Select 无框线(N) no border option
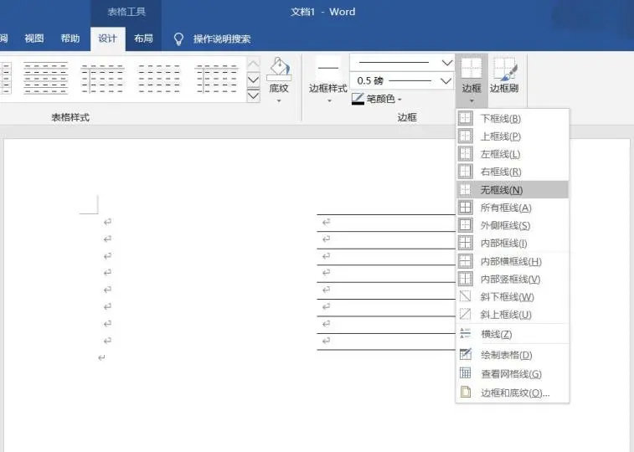Viewport: 634px width, 452px height. (513, 189)
